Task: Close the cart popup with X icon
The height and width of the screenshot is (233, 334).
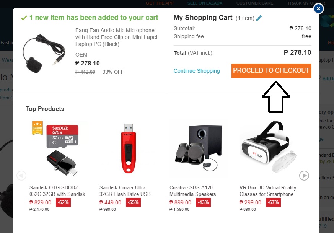Action: pyautogui.click(x=318, y=8)
